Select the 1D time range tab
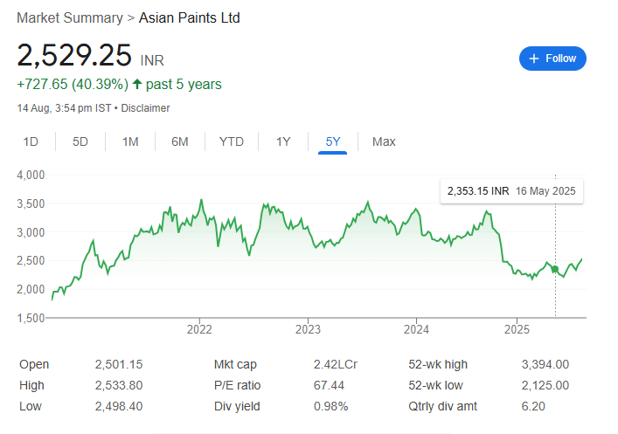This screenshot has width=618, height=434. [31, 141]
